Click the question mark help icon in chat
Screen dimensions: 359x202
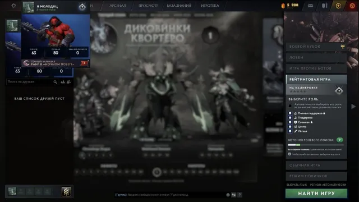click(x=240, y=195)
